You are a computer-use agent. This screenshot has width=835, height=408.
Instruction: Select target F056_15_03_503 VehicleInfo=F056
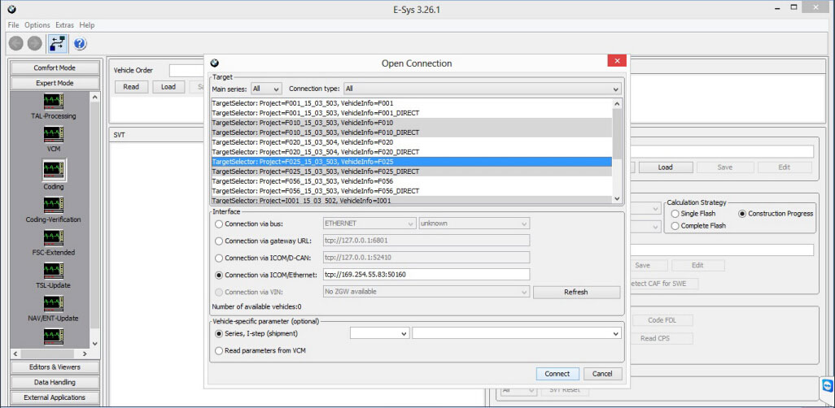coord(412,181)
